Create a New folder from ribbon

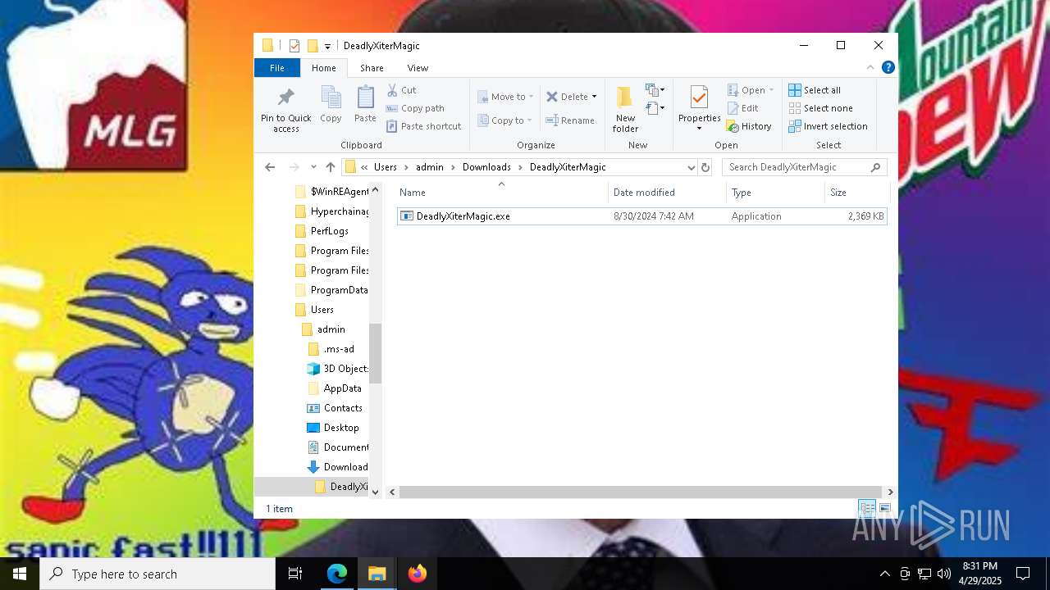(625, 108)
